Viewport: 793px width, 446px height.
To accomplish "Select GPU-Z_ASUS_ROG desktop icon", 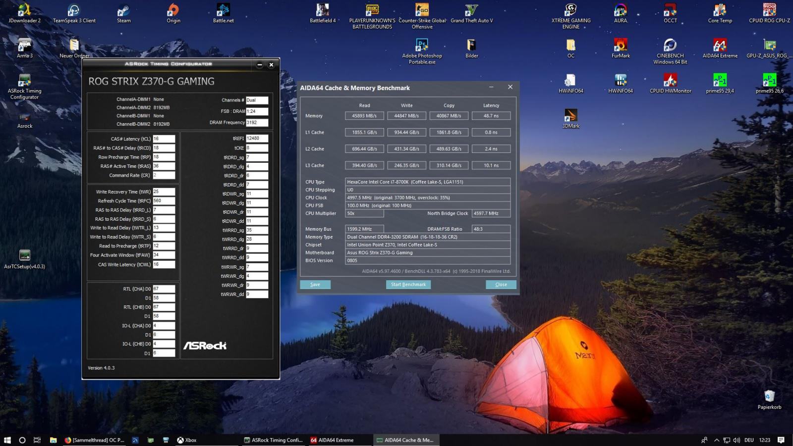I will pyautogui.click(x=769, y=49).
